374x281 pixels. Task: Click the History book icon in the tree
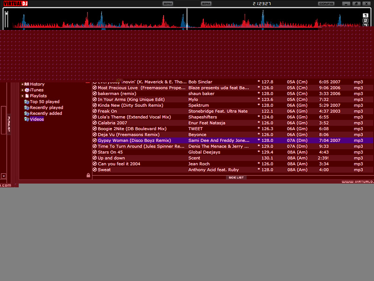[x=27, y=84]
